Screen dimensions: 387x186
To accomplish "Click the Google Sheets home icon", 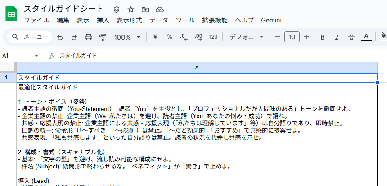I will pyautogui.click(x=11, y=14).
